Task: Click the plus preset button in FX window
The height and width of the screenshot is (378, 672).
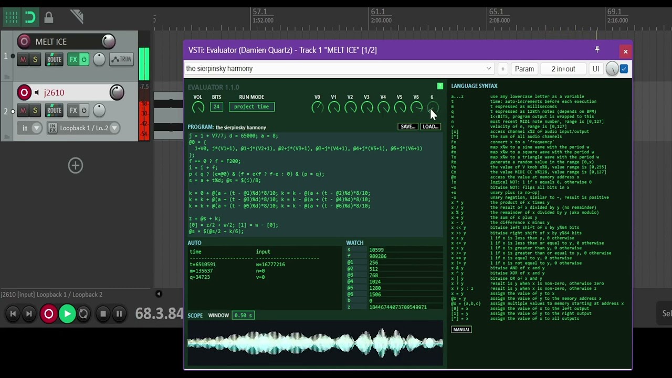Action: coord(502,69)
